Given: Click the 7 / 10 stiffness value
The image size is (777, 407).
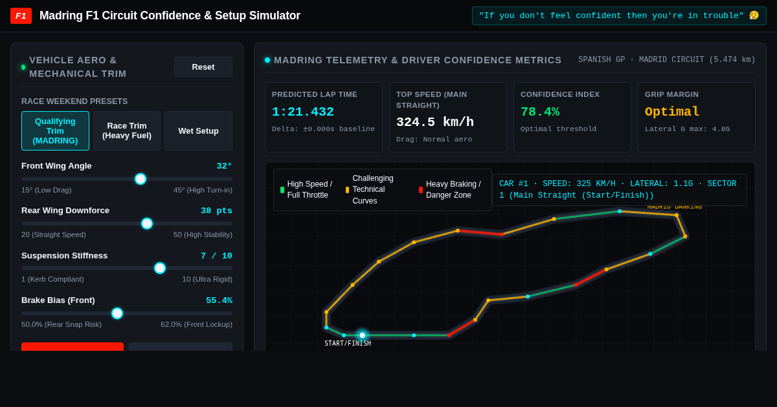Looking at the screenshot, I should click(x=216, y=256).
